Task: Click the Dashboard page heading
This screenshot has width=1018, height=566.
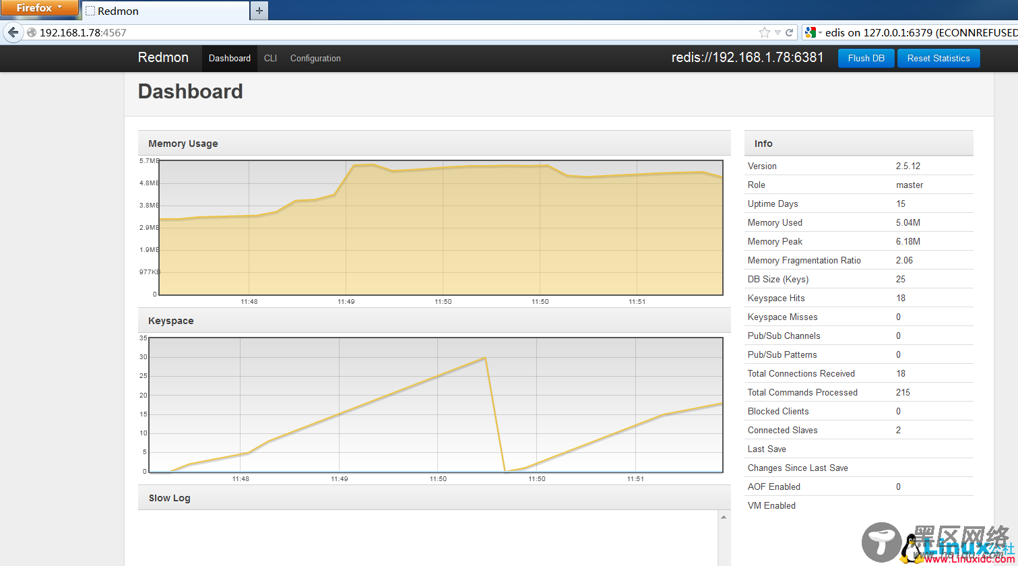Action: coord(191,91)
